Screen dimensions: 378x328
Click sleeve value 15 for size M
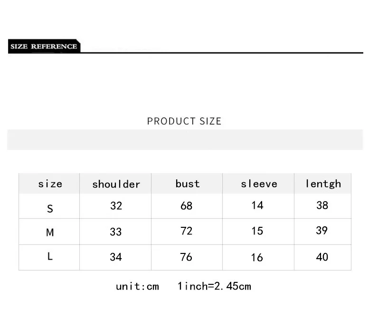point(257,231)
